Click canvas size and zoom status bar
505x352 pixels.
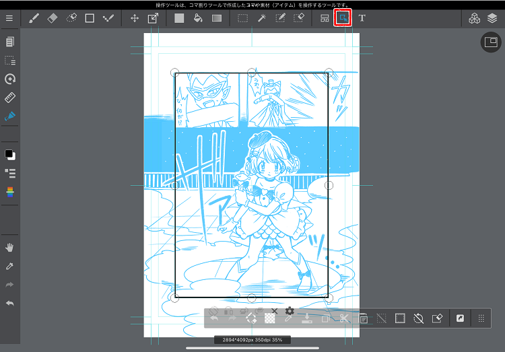tap(252, 340)
